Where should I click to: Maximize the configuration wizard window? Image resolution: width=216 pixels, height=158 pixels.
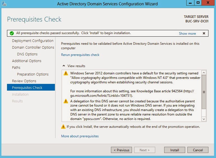point(198,3)
